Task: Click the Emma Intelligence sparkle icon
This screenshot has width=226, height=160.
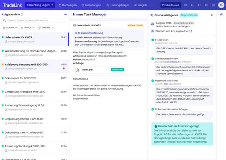Action: pos(152,15)
